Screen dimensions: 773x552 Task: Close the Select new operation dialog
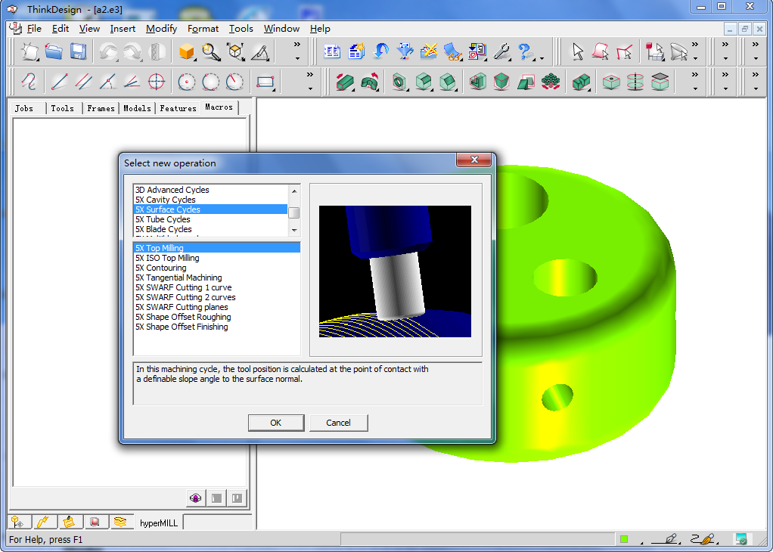473,160
